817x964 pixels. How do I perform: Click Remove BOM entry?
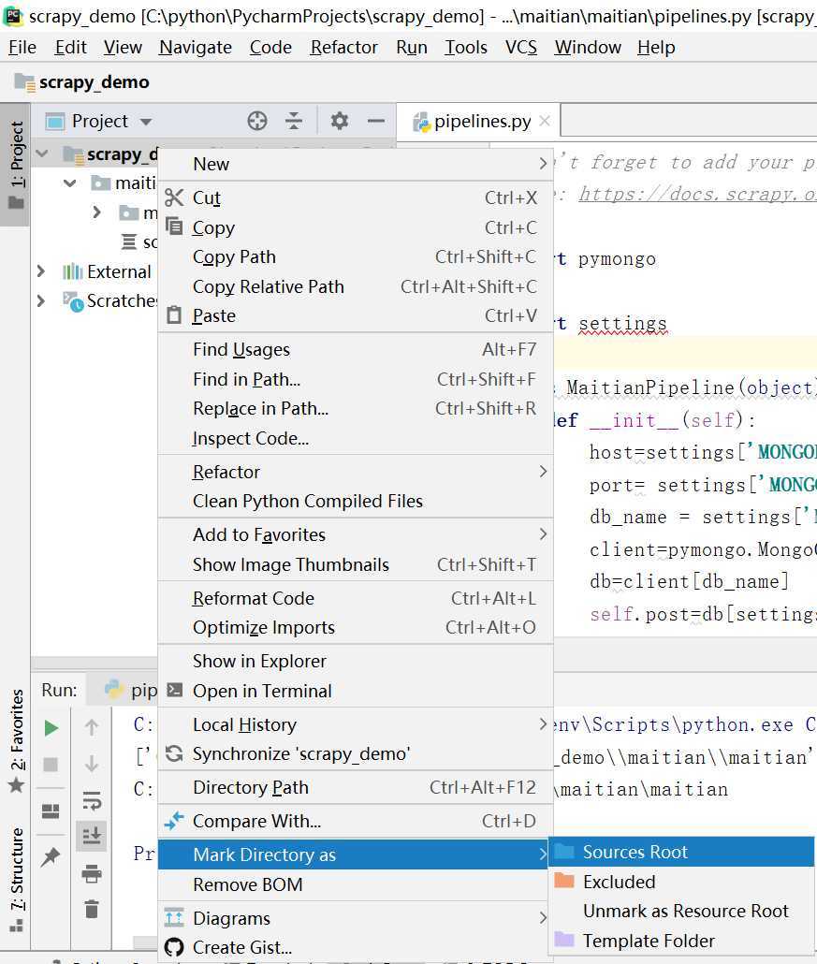(x=356, y=884)
